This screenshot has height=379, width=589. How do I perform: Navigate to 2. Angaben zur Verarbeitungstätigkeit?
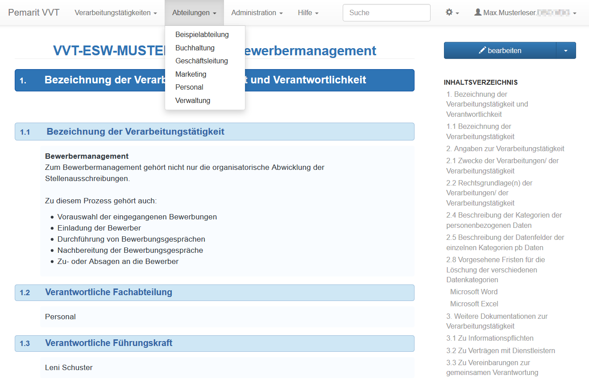click(x=505, y=149)
